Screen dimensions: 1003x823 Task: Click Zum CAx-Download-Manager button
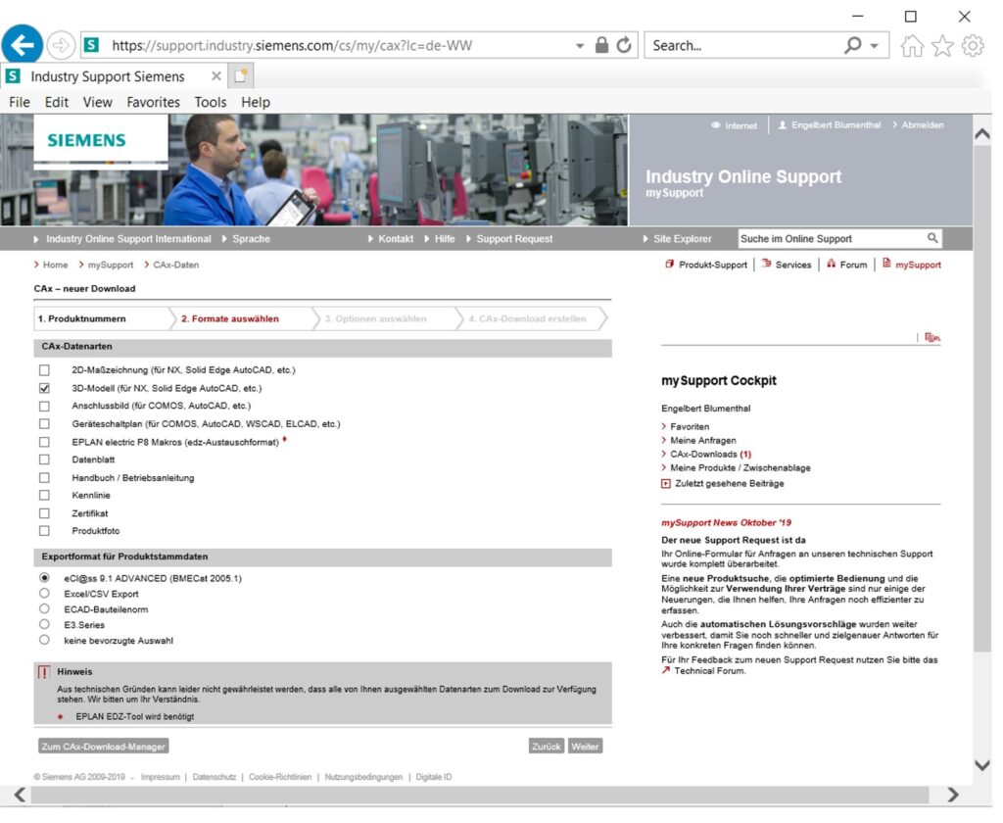[x=104, y=747]
